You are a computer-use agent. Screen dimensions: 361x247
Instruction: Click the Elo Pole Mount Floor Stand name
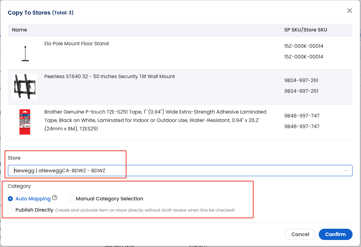pyautogui.click(x=76, y=44)
